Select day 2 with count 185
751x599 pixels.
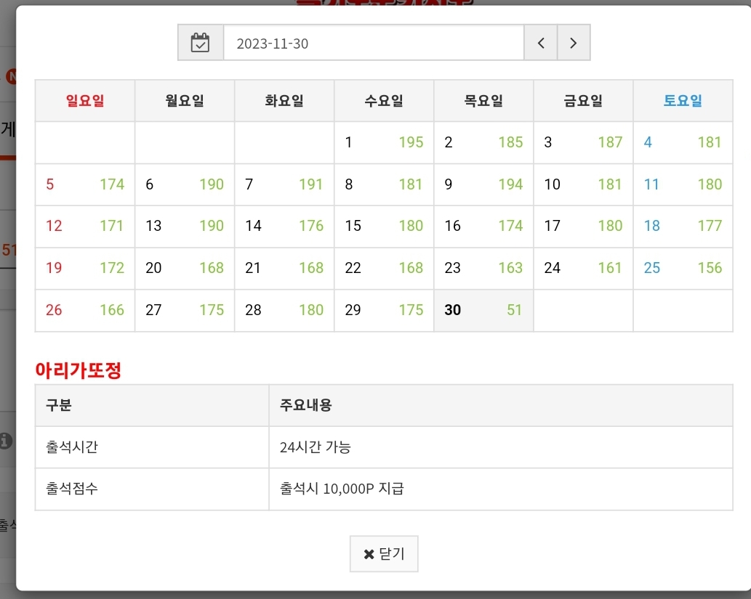[483, 142]
